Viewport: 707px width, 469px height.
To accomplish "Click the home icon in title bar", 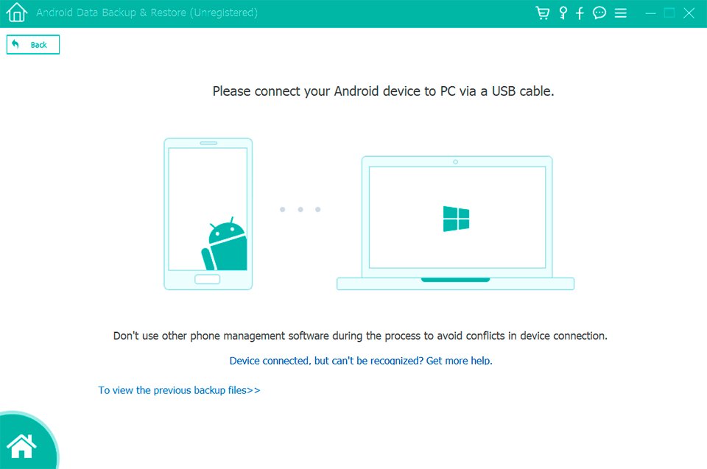I will coord(17,13).
